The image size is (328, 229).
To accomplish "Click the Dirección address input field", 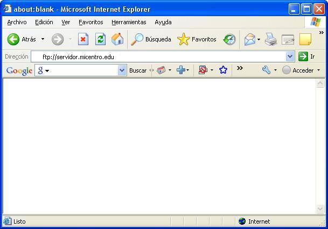I will coord(162,56).
